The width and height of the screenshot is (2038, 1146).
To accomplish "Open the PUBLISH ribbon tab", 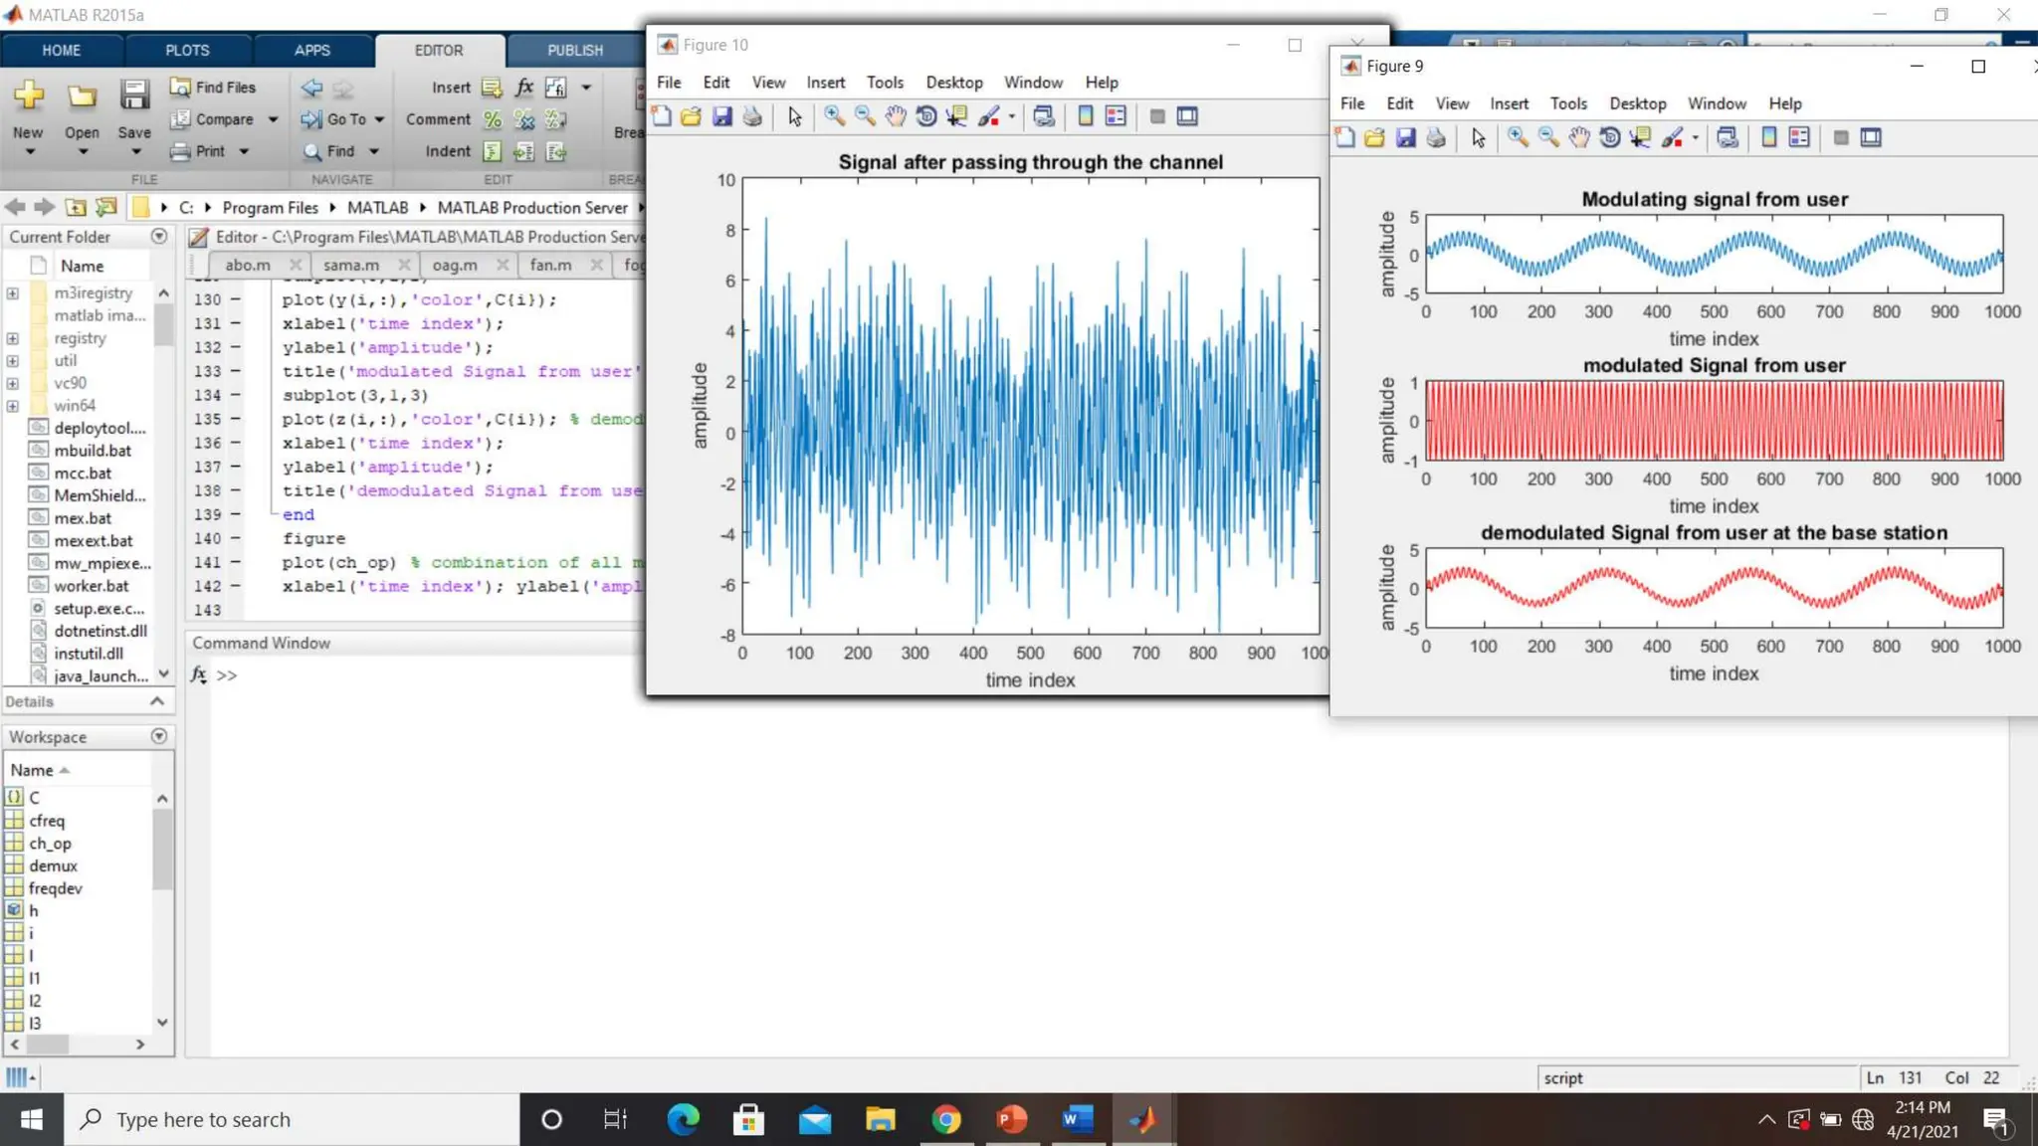I will click(x=574, y=50).
